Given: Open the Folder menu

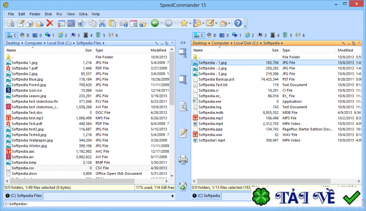Looking at the screenshot, I should coord(34,14).
